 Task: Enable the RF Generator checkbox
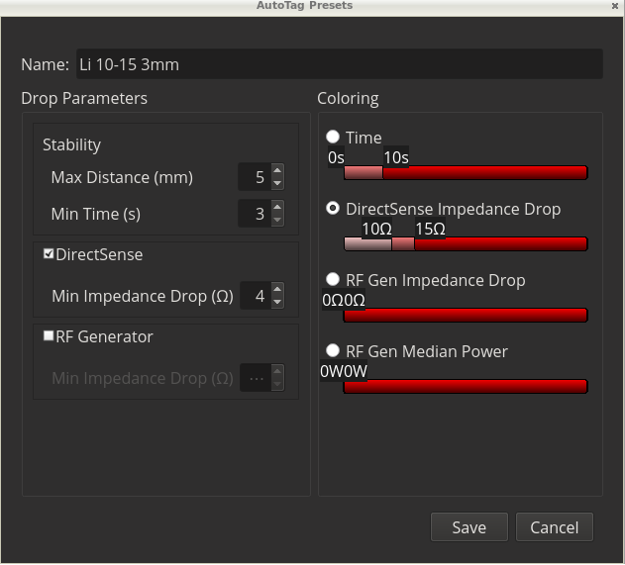49,336
